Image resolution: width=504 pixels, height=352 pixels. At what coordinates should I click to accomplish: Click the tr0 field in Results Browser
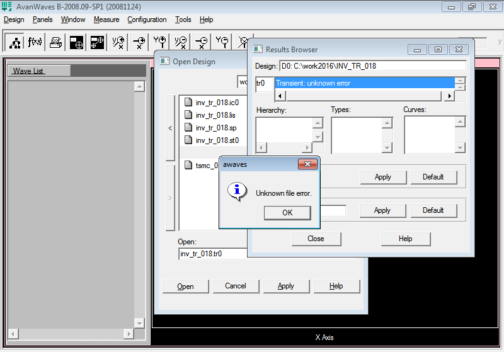[265, 84]
